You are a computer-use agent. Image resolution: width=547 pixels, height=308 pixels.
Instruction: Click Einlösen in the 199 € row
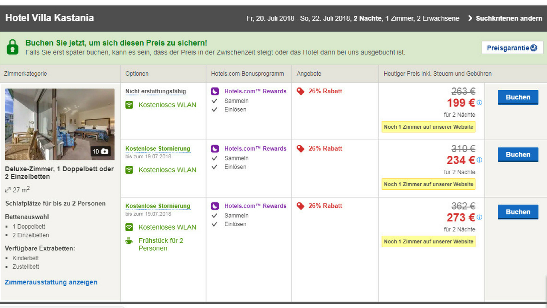click(x=235, y=110)
